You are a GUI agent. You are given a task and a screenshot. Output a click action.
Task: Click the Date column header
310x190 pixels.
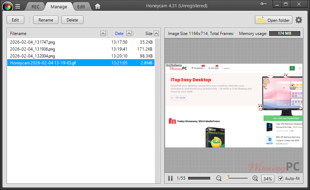coord(119,34)
